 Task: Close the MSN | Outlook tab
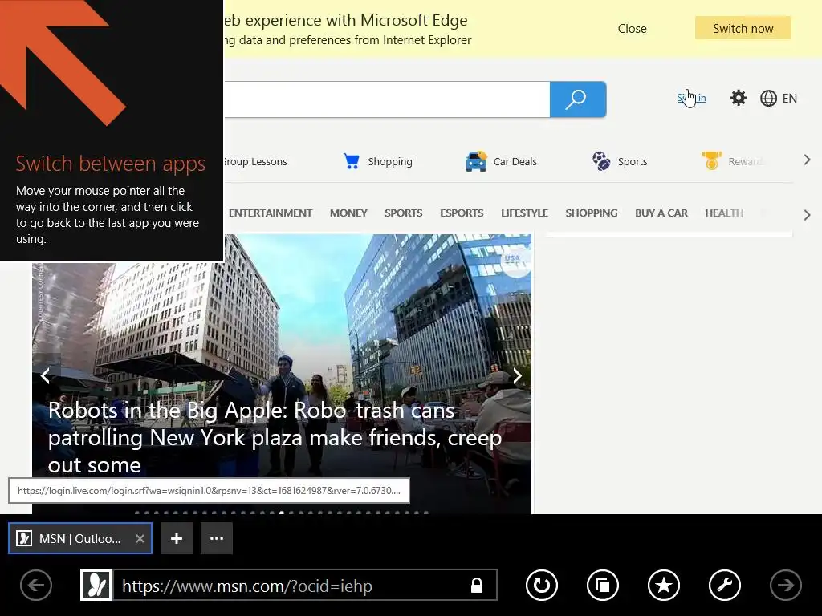[140, 538]
